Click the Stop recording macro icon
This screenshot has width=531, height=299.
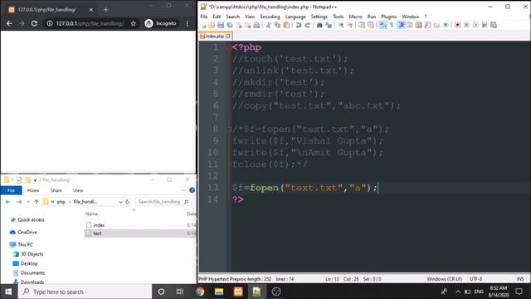[466, 25]
